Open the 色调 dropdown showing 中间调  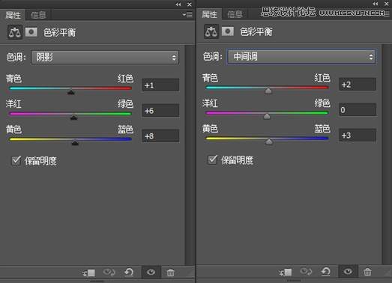pos(301,57)
